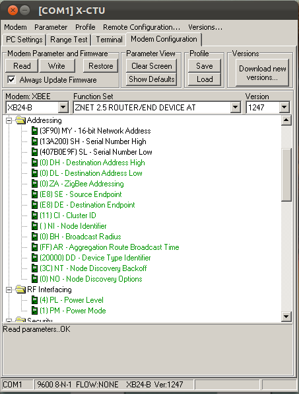Viewport: 299px width, 394px height.
Task: Click the 9600 8-N-1 FLOW:NONE status text
Action: pyautogui.click(x=77, y=385)
